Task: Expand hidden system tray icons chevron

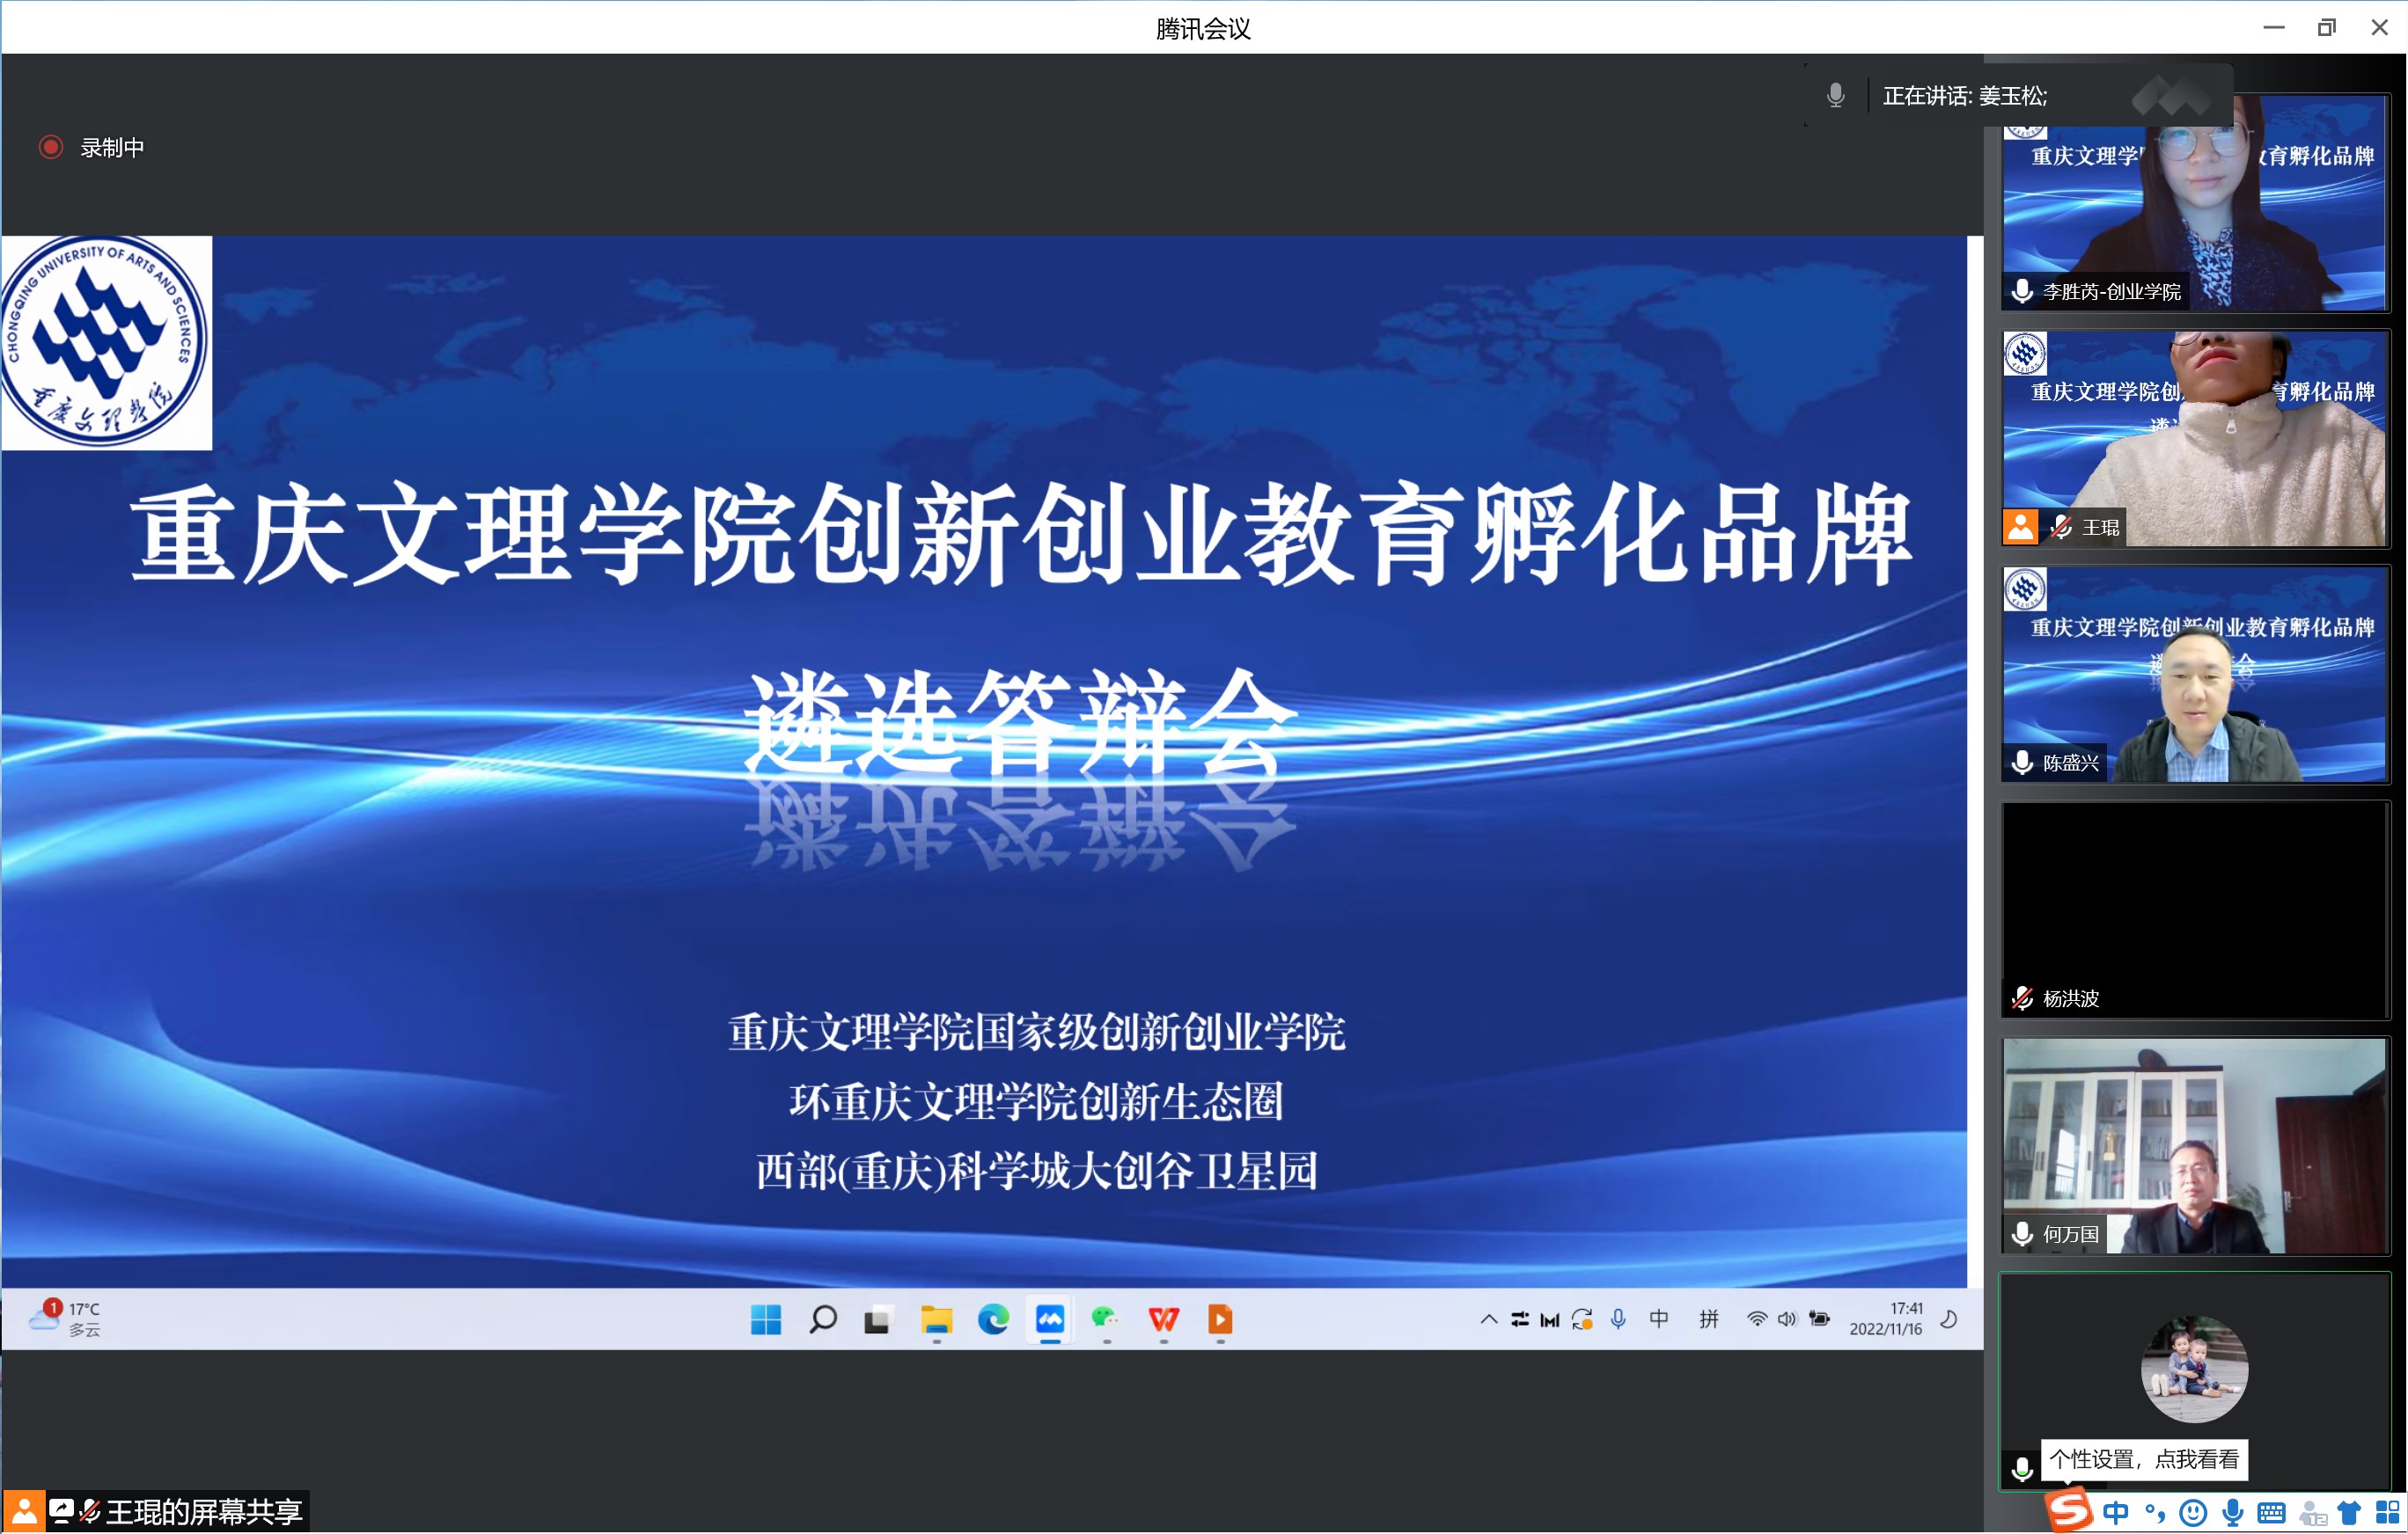Action: coord(1488,1320)
